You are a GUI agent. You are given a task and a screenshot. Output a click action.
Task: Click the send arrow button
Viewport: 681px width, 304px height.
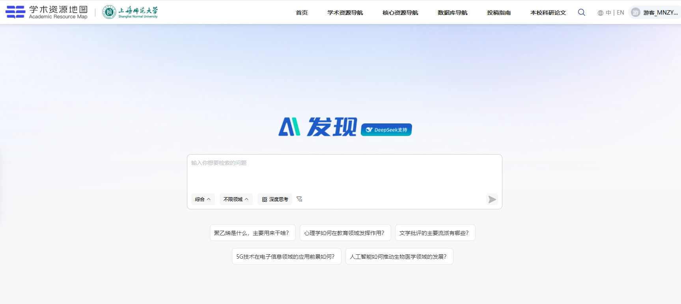click(492, 200)
